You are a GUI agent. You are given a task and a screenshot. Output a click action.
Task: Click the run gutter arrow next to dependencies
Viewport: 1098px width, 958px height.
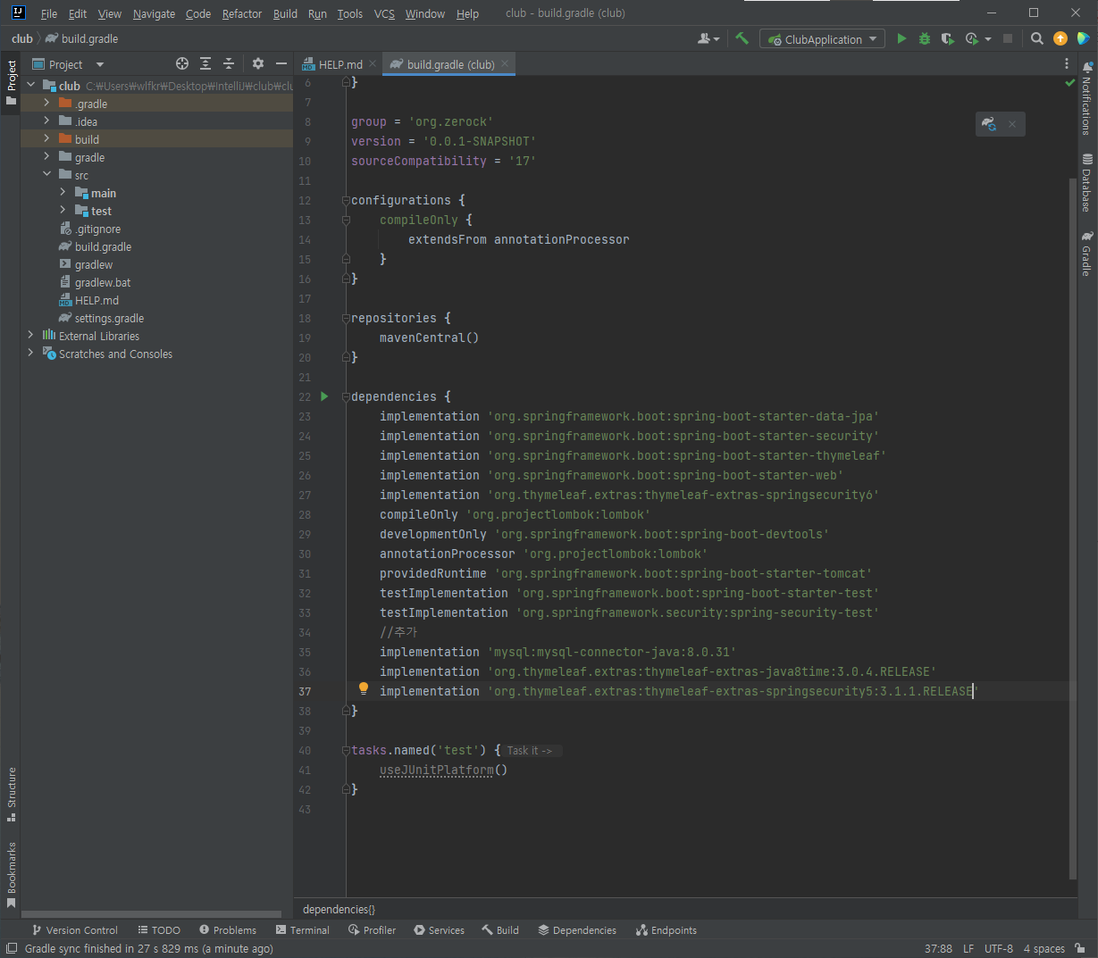(x=324, y=396)
